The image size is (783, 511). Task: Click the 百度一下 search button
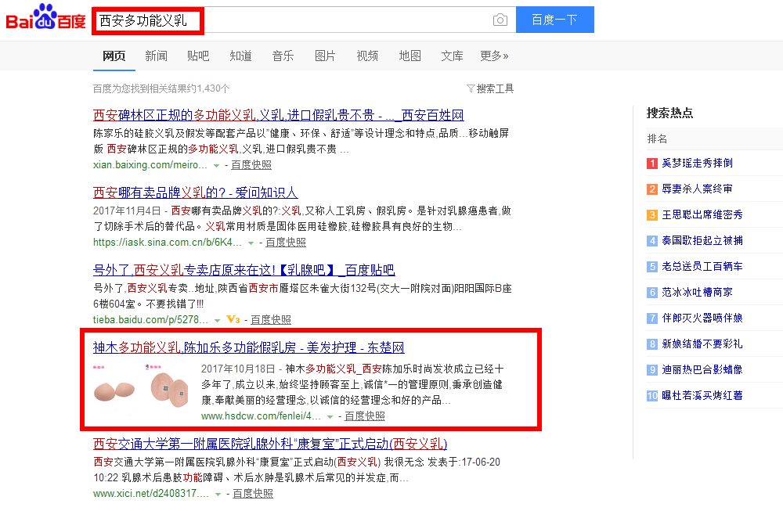tap(555, 20)
